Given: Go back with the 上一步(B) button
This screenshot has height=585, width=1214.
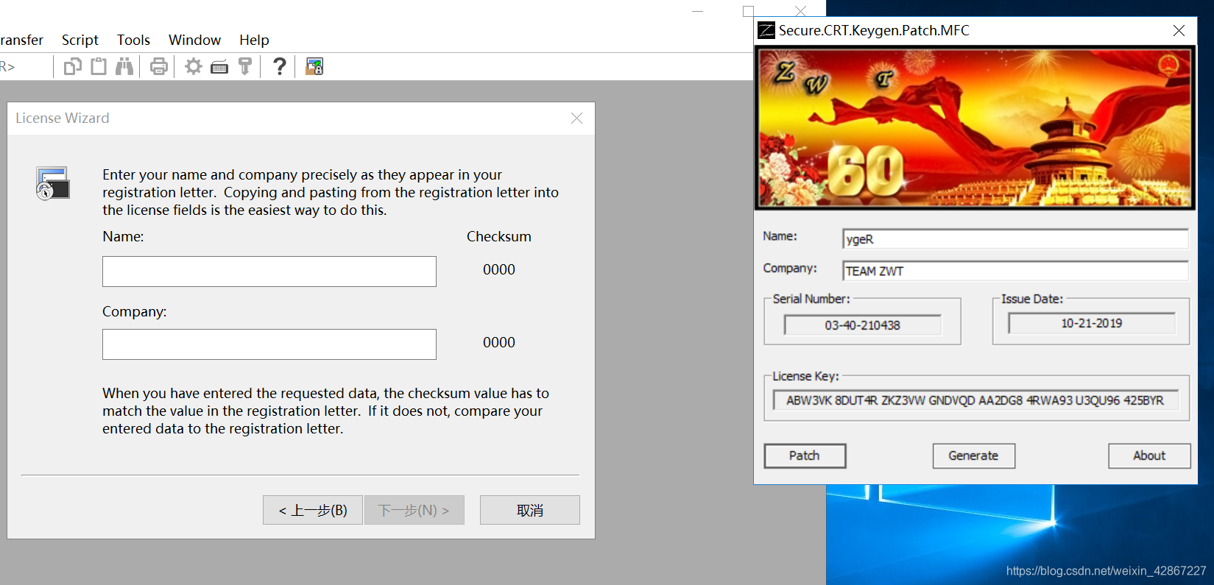Looking at the screenshot, I should click(x=313, y=510).
